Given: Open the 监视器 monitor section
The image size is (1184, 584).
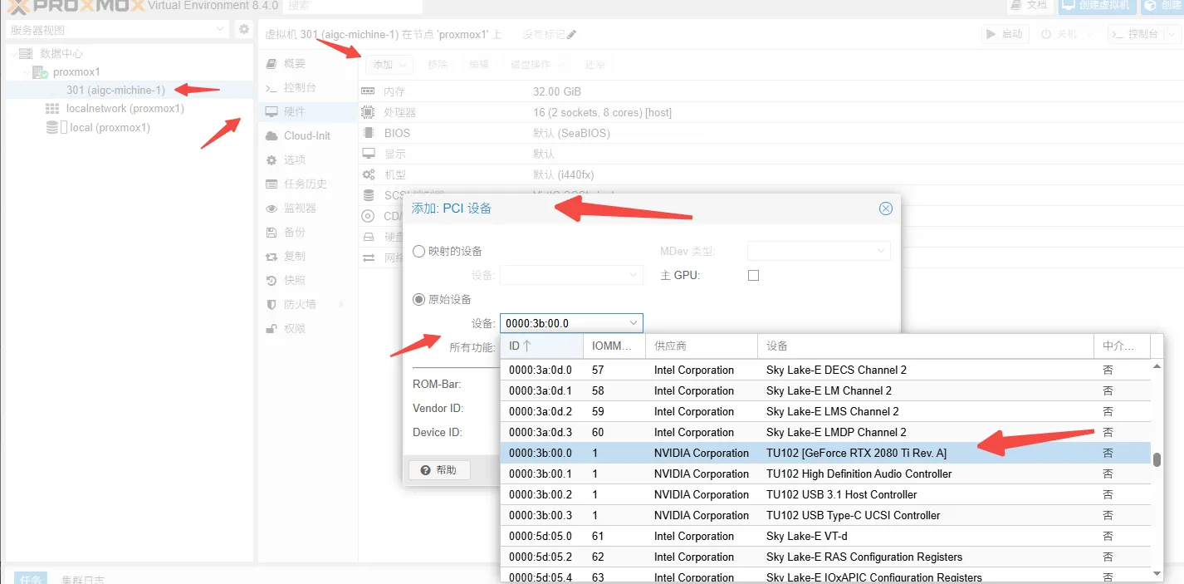Looking at the screenshot, I should [x=299, y=208].
